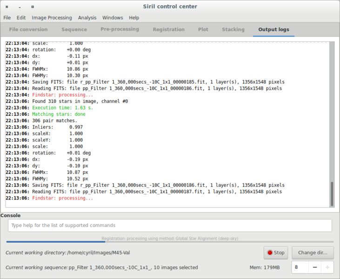340x279 pixels.
Task: Open the Image Processing menu
Action: click(52, 18)
